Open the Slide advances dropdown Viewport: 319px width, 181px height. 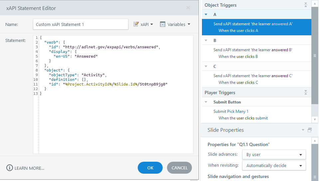(x=274, y=155)
